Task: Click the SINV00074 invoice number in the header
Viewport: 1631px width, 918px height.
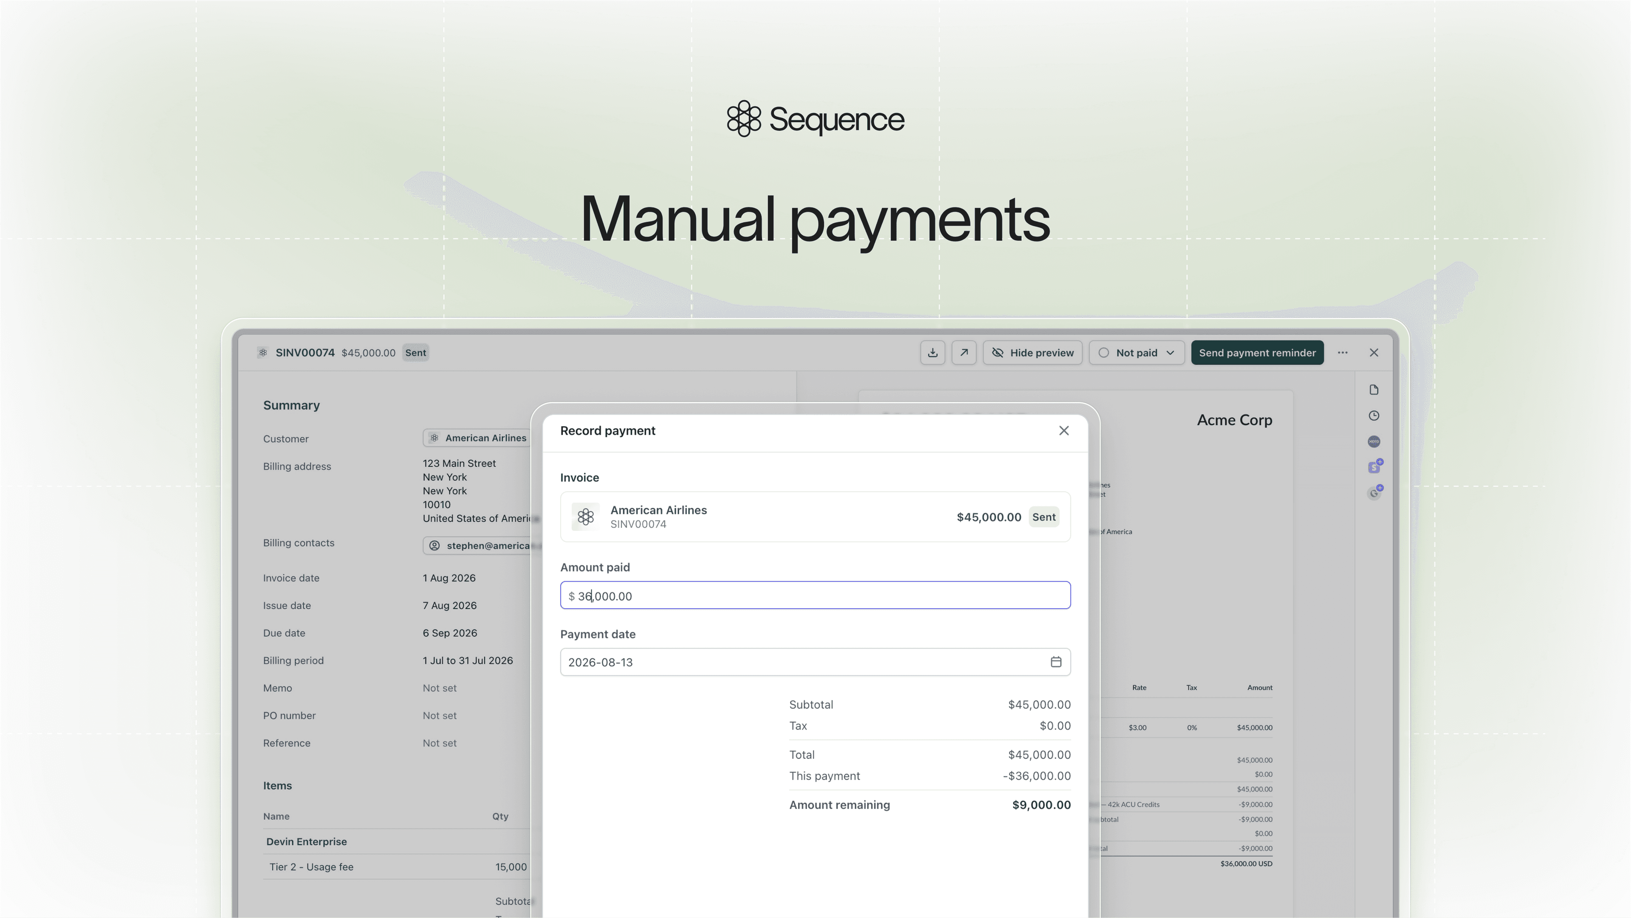Action: pos(305,352)
